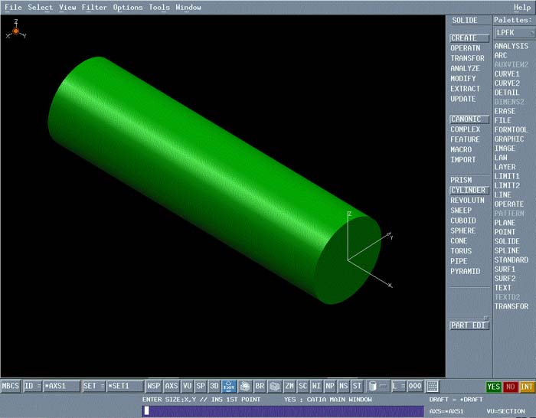Open the Tools menu
The width and height of the screenshot is (536, 418).
click(x=159, y=8)
